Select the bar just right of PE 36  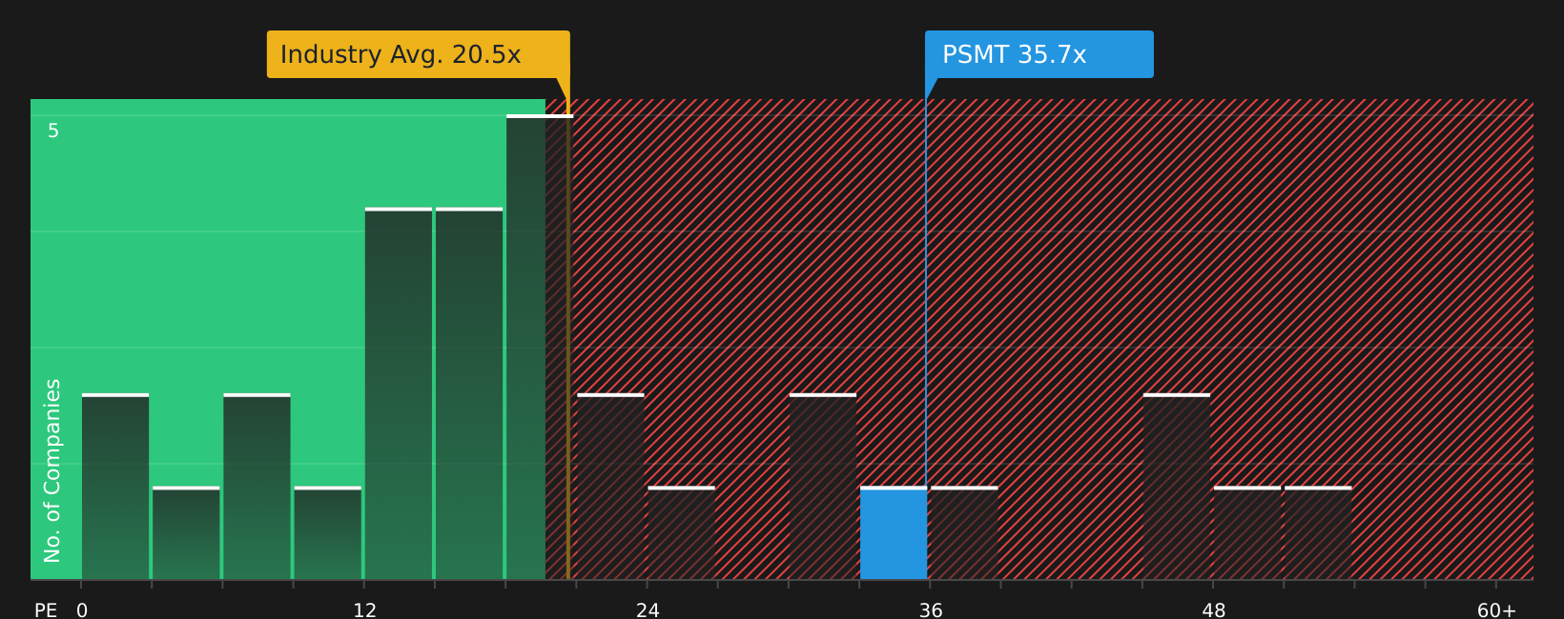coord(964,533)
